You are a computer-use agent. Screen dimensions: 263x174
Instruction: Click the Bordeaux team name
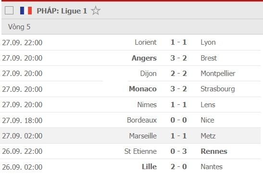[142, 120]
